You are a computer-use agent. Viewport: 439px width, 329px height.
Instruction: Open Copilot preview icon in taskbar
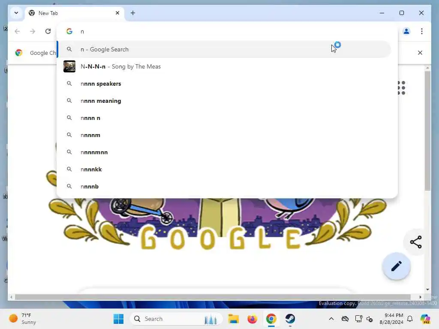tap(425, 319)
